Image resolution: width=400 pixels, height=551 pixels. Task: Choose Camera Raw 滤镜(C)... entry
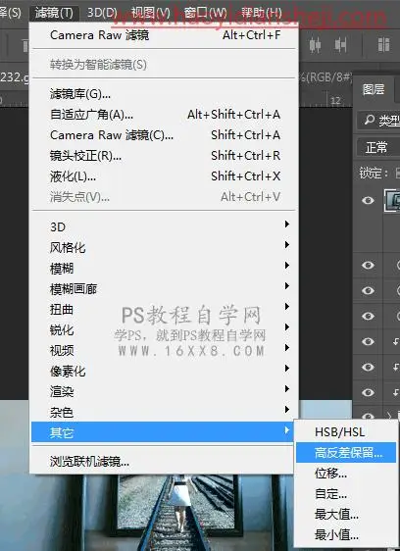coord(164,135)
